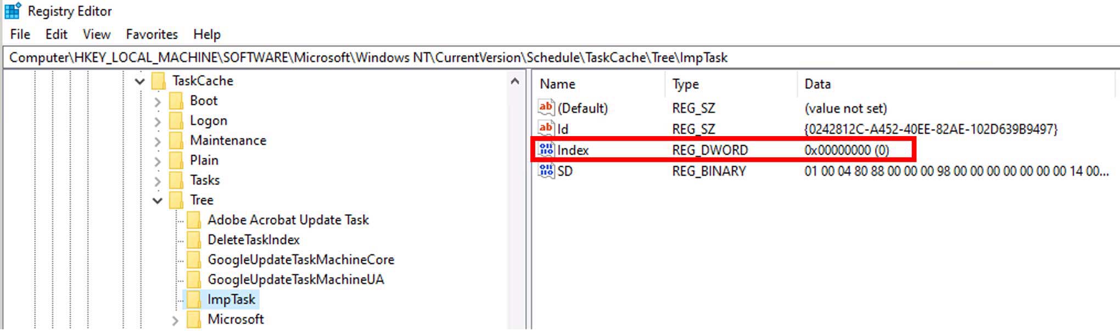This screenshot has width=1120, height=331.
Task: Select the Index DWORD value icon
Action: [x=546, y=149]
